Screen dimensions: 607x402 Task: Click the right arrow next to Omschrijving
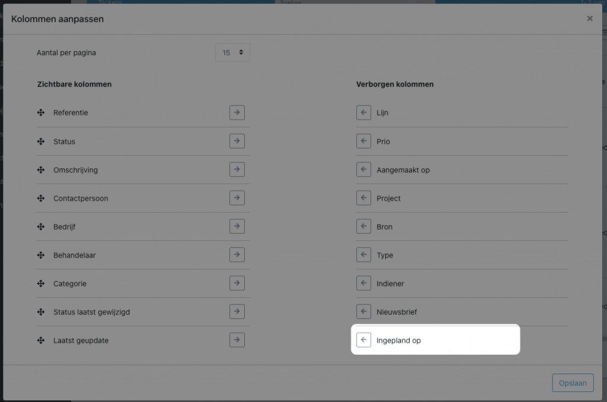[237, 169]
